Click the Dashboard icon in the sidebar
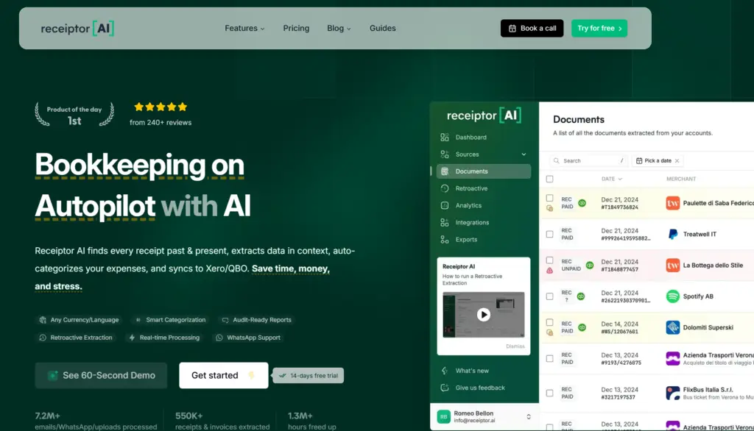This screenshot has width=754, height=431. pyautogui.click(x=445, y=138)
